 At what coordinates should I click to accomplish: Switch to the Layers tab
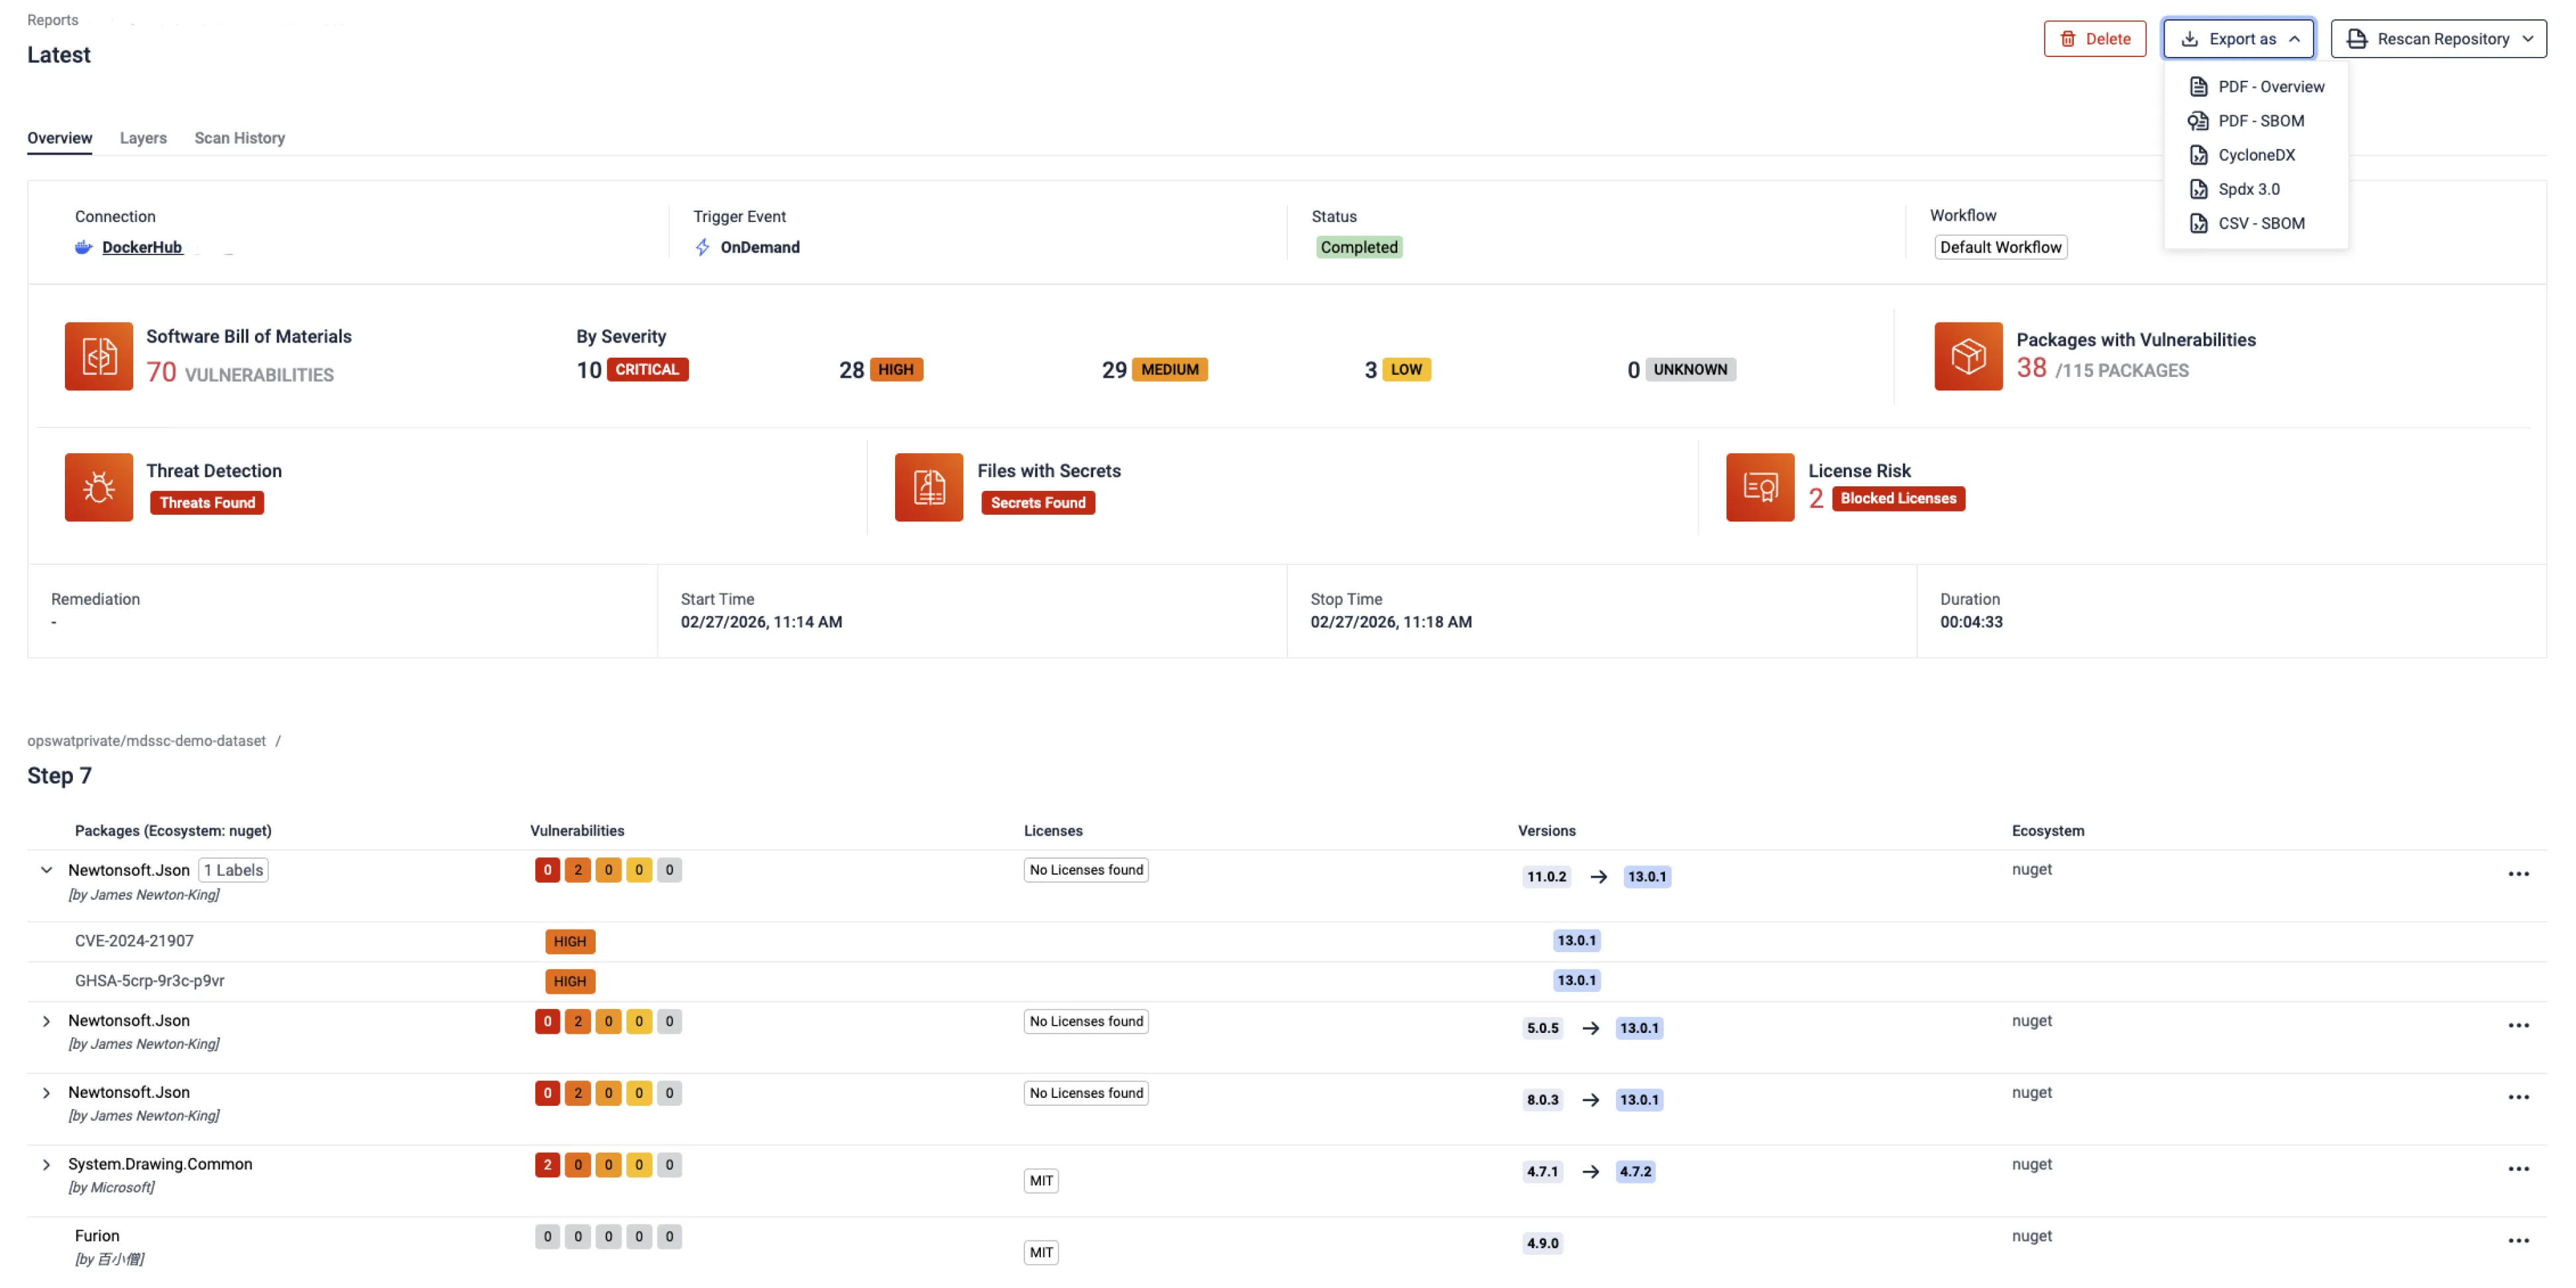(x=143, y=138)
